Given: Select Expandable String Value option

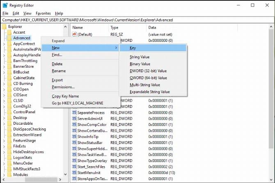Looking at the screenshot, I should 153,92.
